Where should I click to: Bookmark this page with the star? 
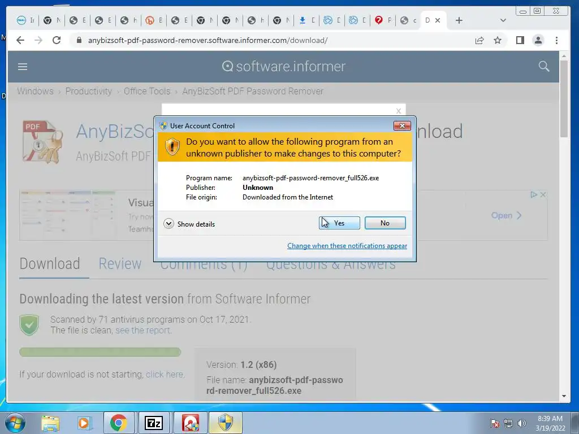498,40
